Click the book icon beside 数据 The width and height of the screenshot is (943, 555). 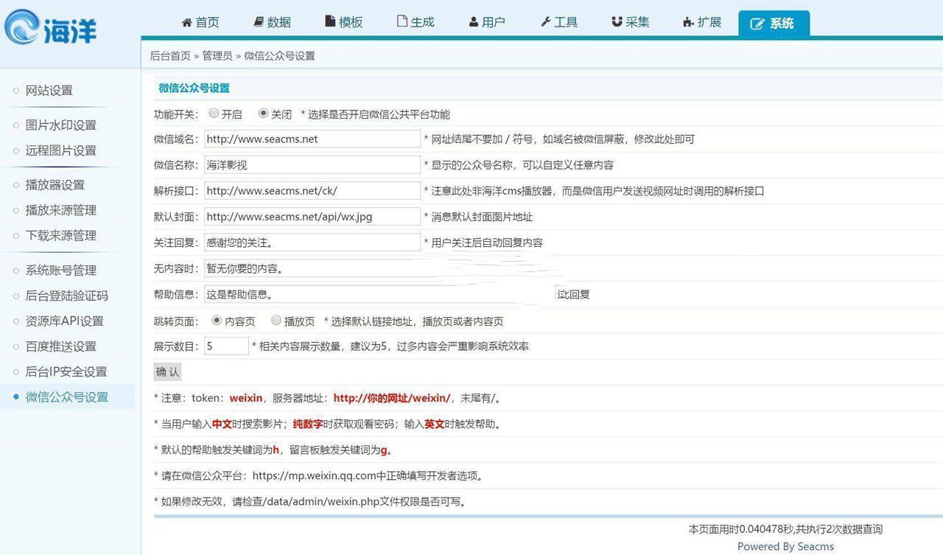(259, 22)
